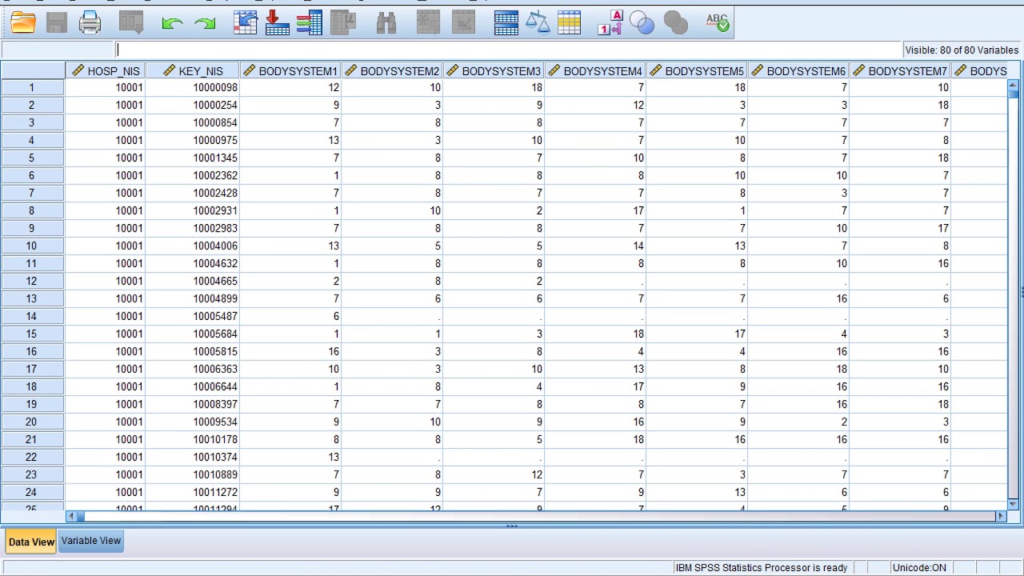Click KEY_NIS cell 10000098

tap(193, 87)
